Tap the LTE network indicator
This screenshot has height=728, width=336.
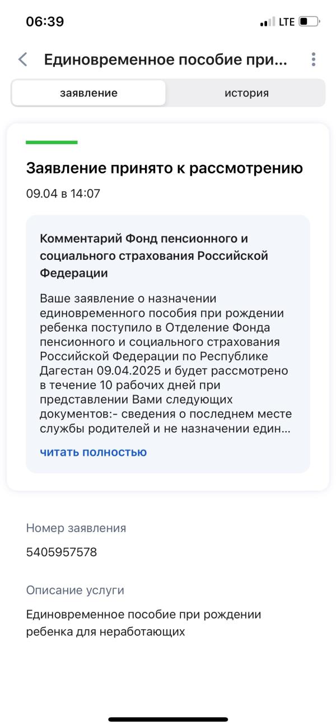[287, 22]
